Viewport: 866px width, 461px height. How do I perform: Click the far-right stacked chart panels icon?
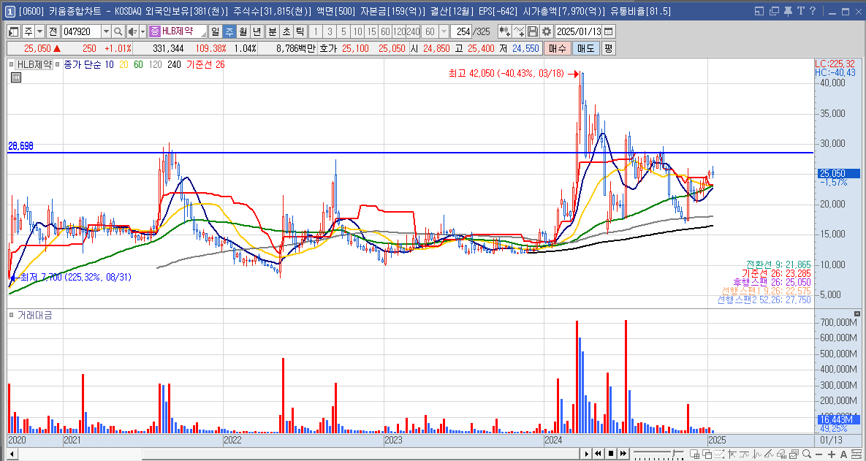[856, 454]
